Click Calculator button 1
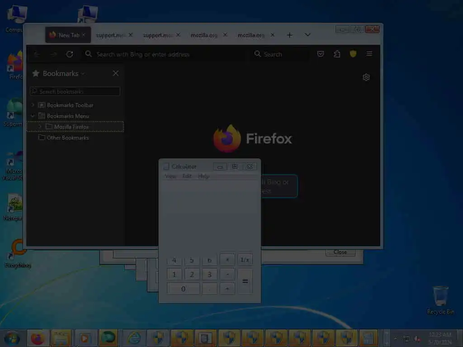The image size is (463, 347). tap(174, 274)
